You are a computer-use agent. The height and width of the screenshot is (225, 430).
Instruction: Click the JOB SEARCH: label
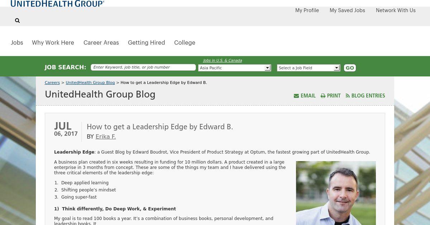coord(66,67)
